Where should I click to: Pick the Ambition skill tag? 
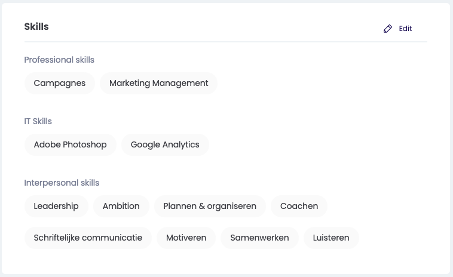(x=121, y=206)
